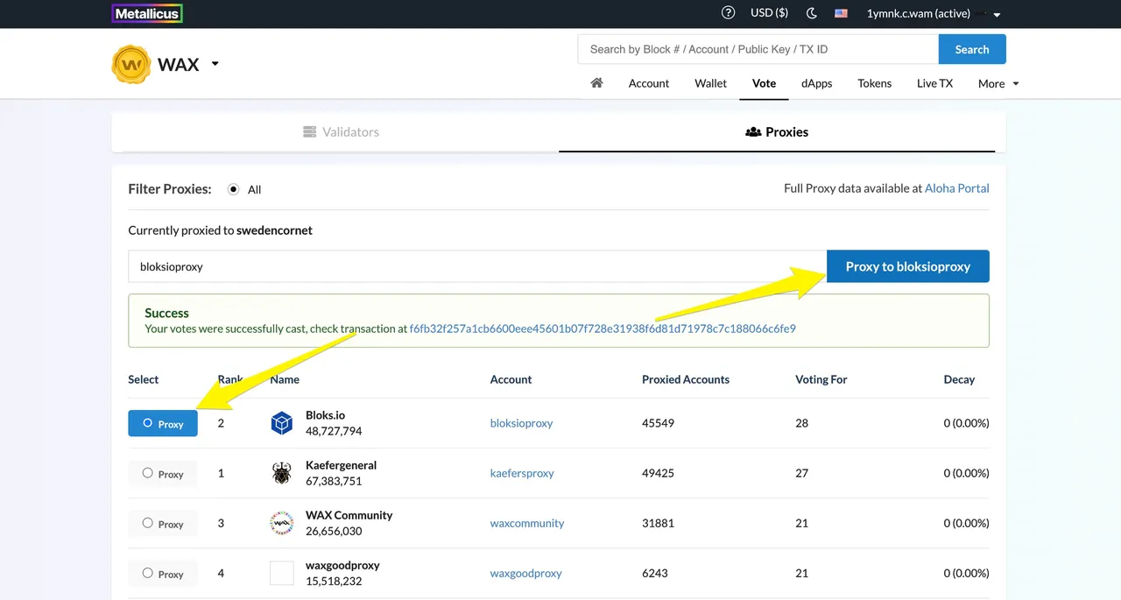Open the waxgoodproxy account link
Screen dimensions: 1121x600
coord(525,573)
